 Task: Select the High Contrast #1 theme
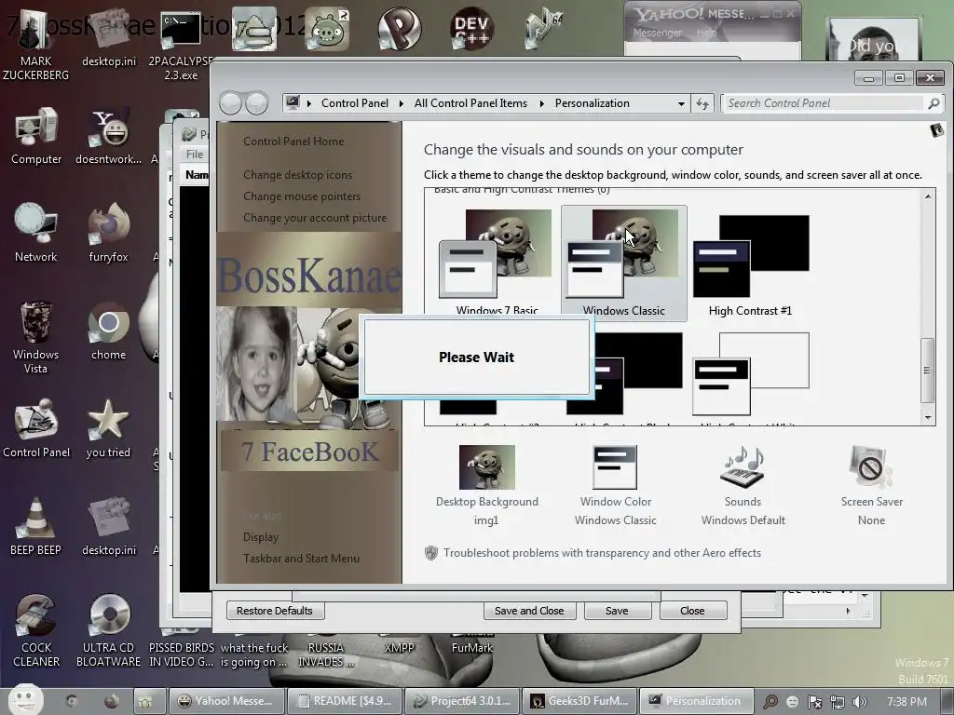[751, 265]
